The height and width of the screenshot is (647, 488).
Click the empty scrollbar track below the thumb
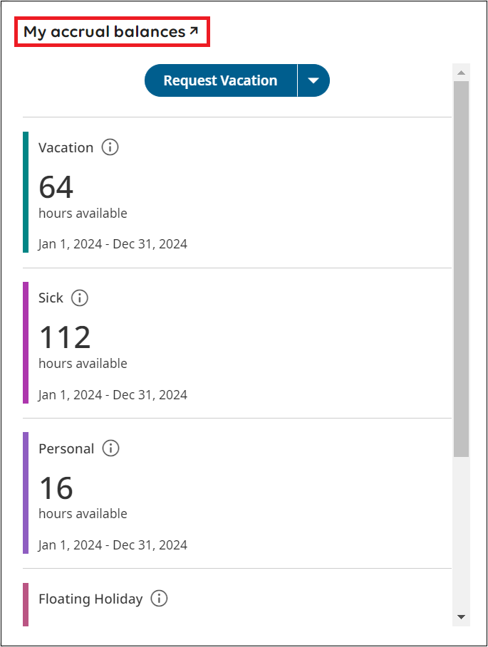pyautogui.click(x=461, y=534)
